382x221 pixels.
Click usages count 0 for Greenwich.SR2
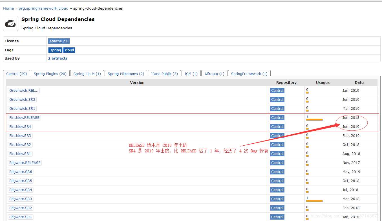click(x=307, y=99)
